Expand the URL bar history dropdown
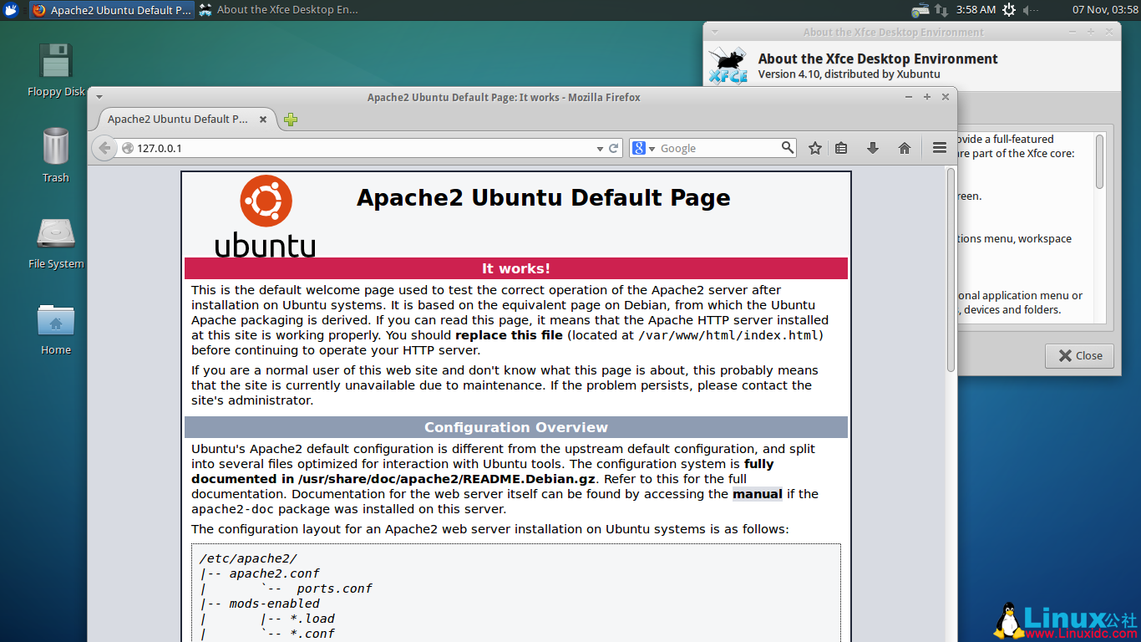Image resolution: width=1141 pixels, height=642 pixels. point(599,147)
